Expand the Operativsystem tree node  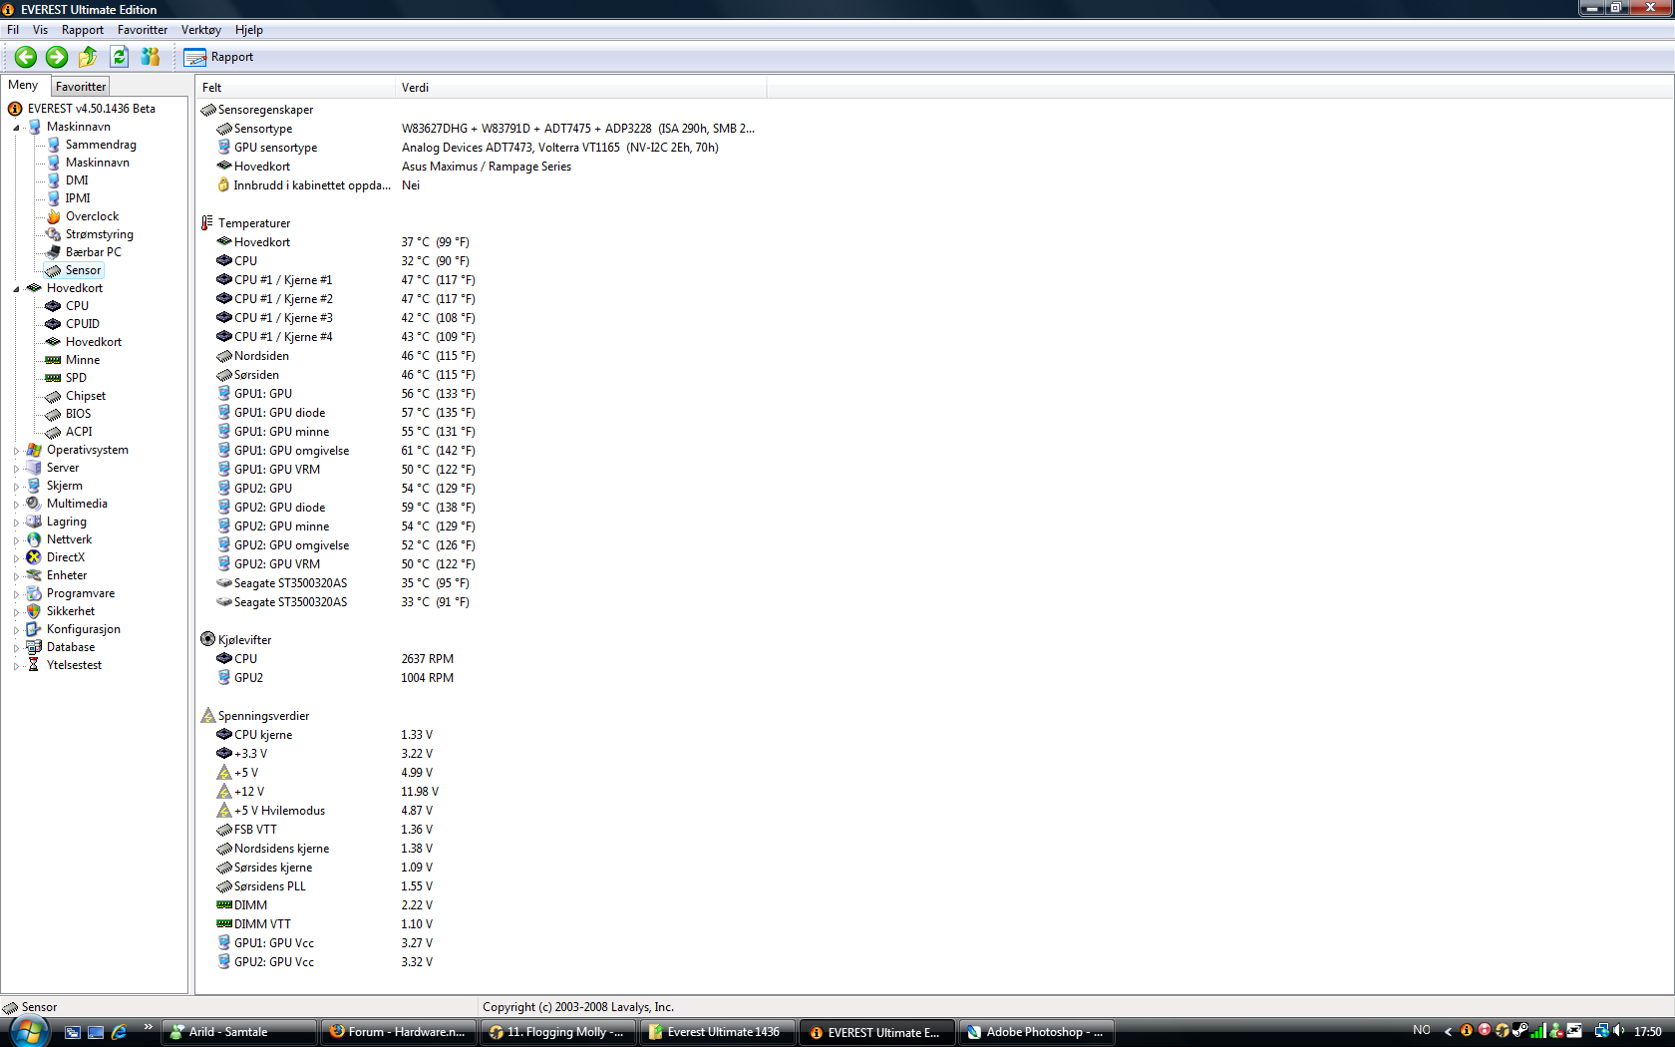[16, 451]
